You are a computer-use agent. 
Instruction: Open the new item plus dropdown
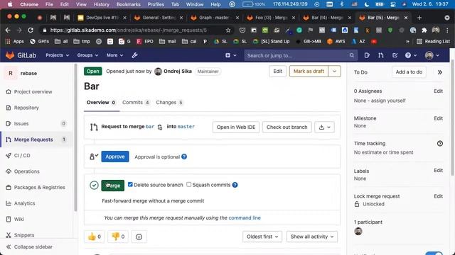click(231, 55)
